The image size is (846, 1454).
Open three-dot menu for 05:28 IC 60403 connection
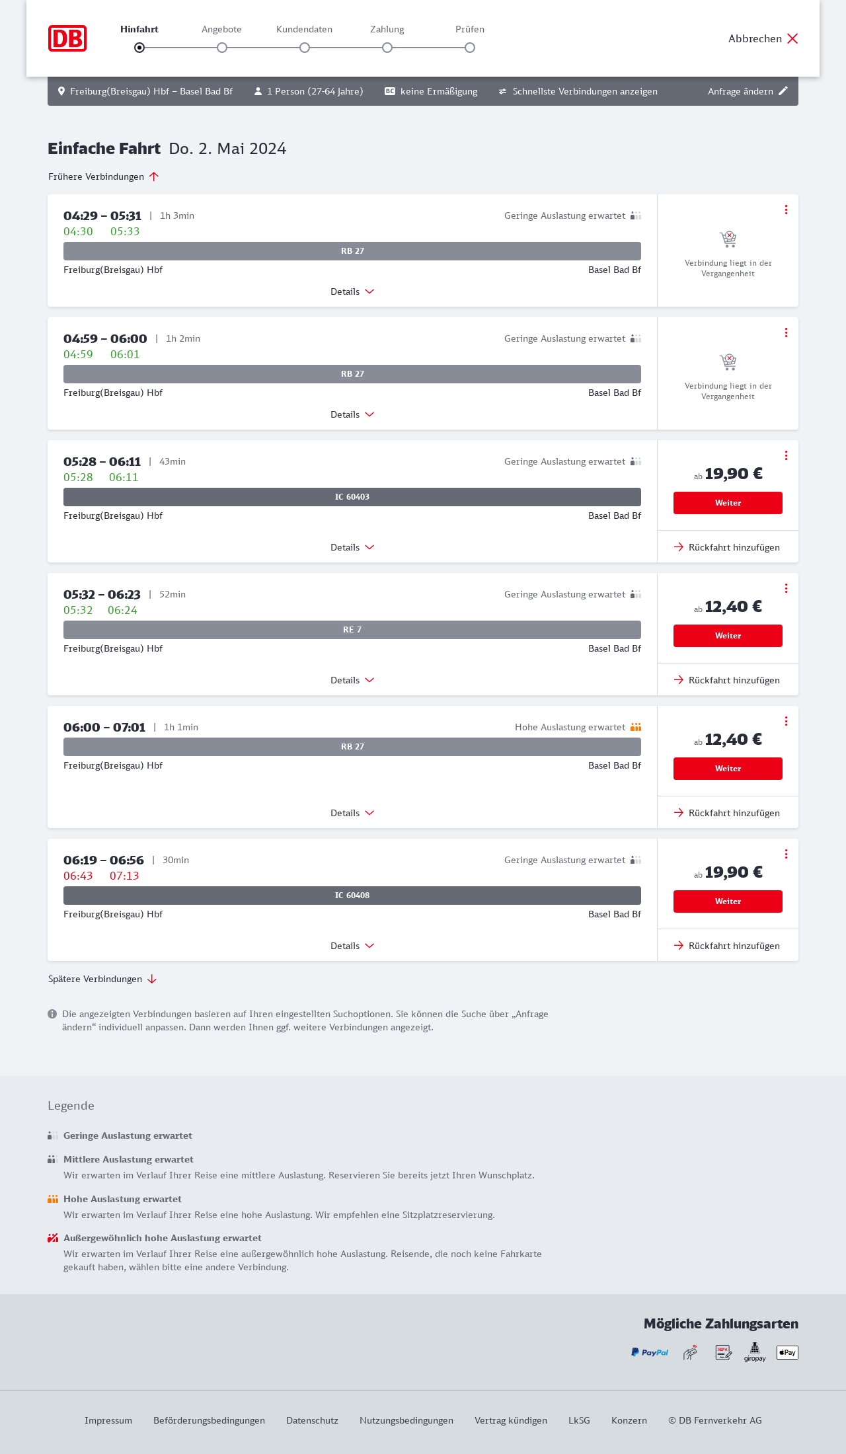(x=786, y=455)
